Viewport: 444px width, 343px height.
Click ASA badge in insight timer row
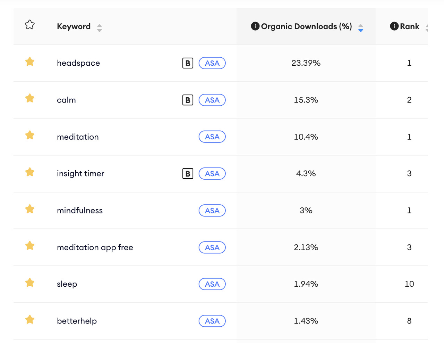[x=212, y=173]
